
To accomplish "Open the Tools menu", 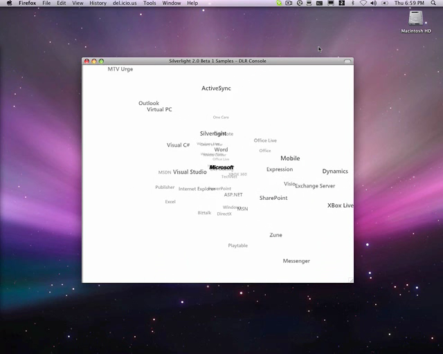I will coord(150,3).
